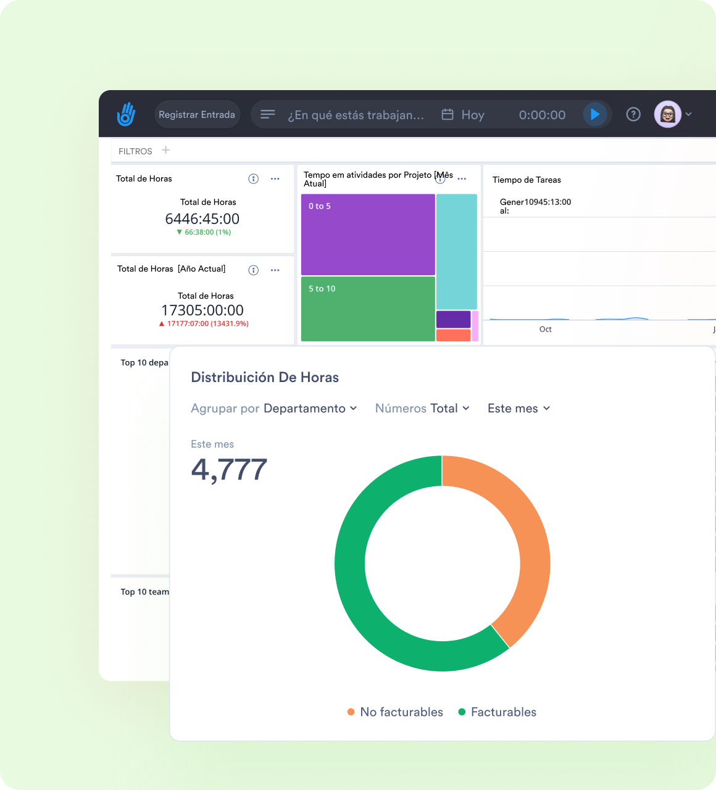The image size is (716, 790).
Task: Click the calendar icon beside Hoy
Action: click(447, 115)
